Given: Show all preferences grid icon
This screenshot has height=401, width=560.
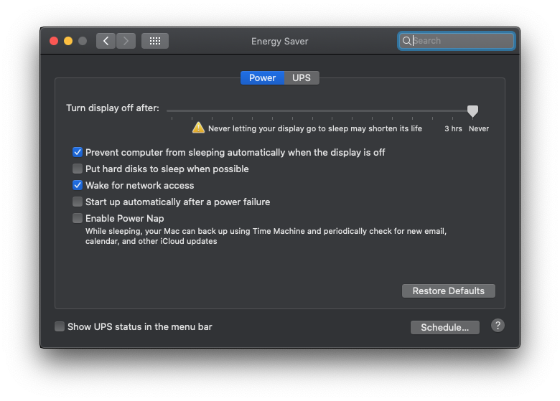Looking at the screenshot, I should point(155,41).
